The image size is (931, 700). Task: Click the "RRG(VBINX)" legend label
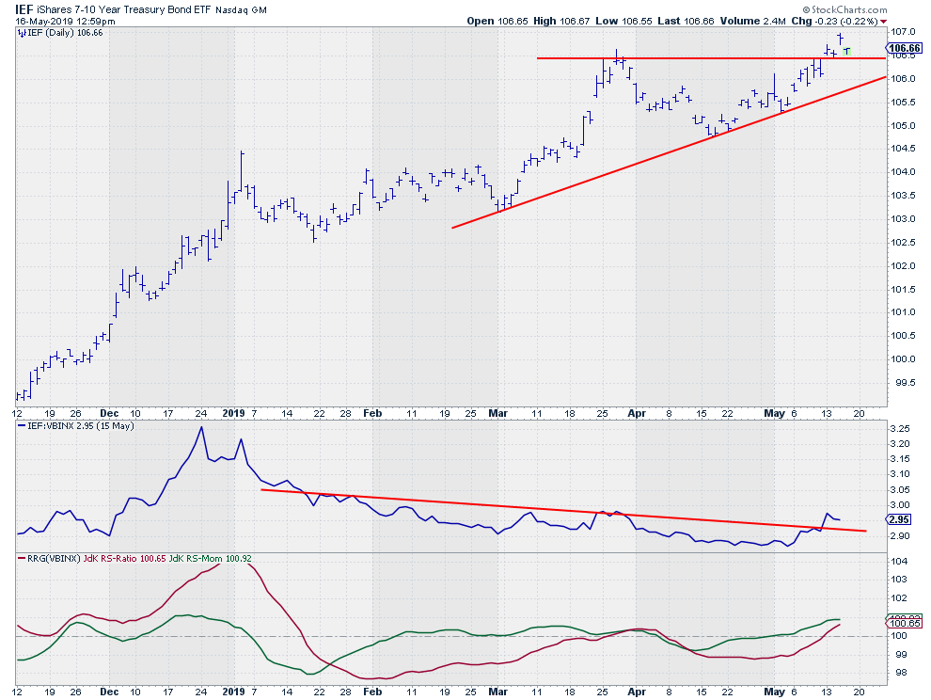54,559
